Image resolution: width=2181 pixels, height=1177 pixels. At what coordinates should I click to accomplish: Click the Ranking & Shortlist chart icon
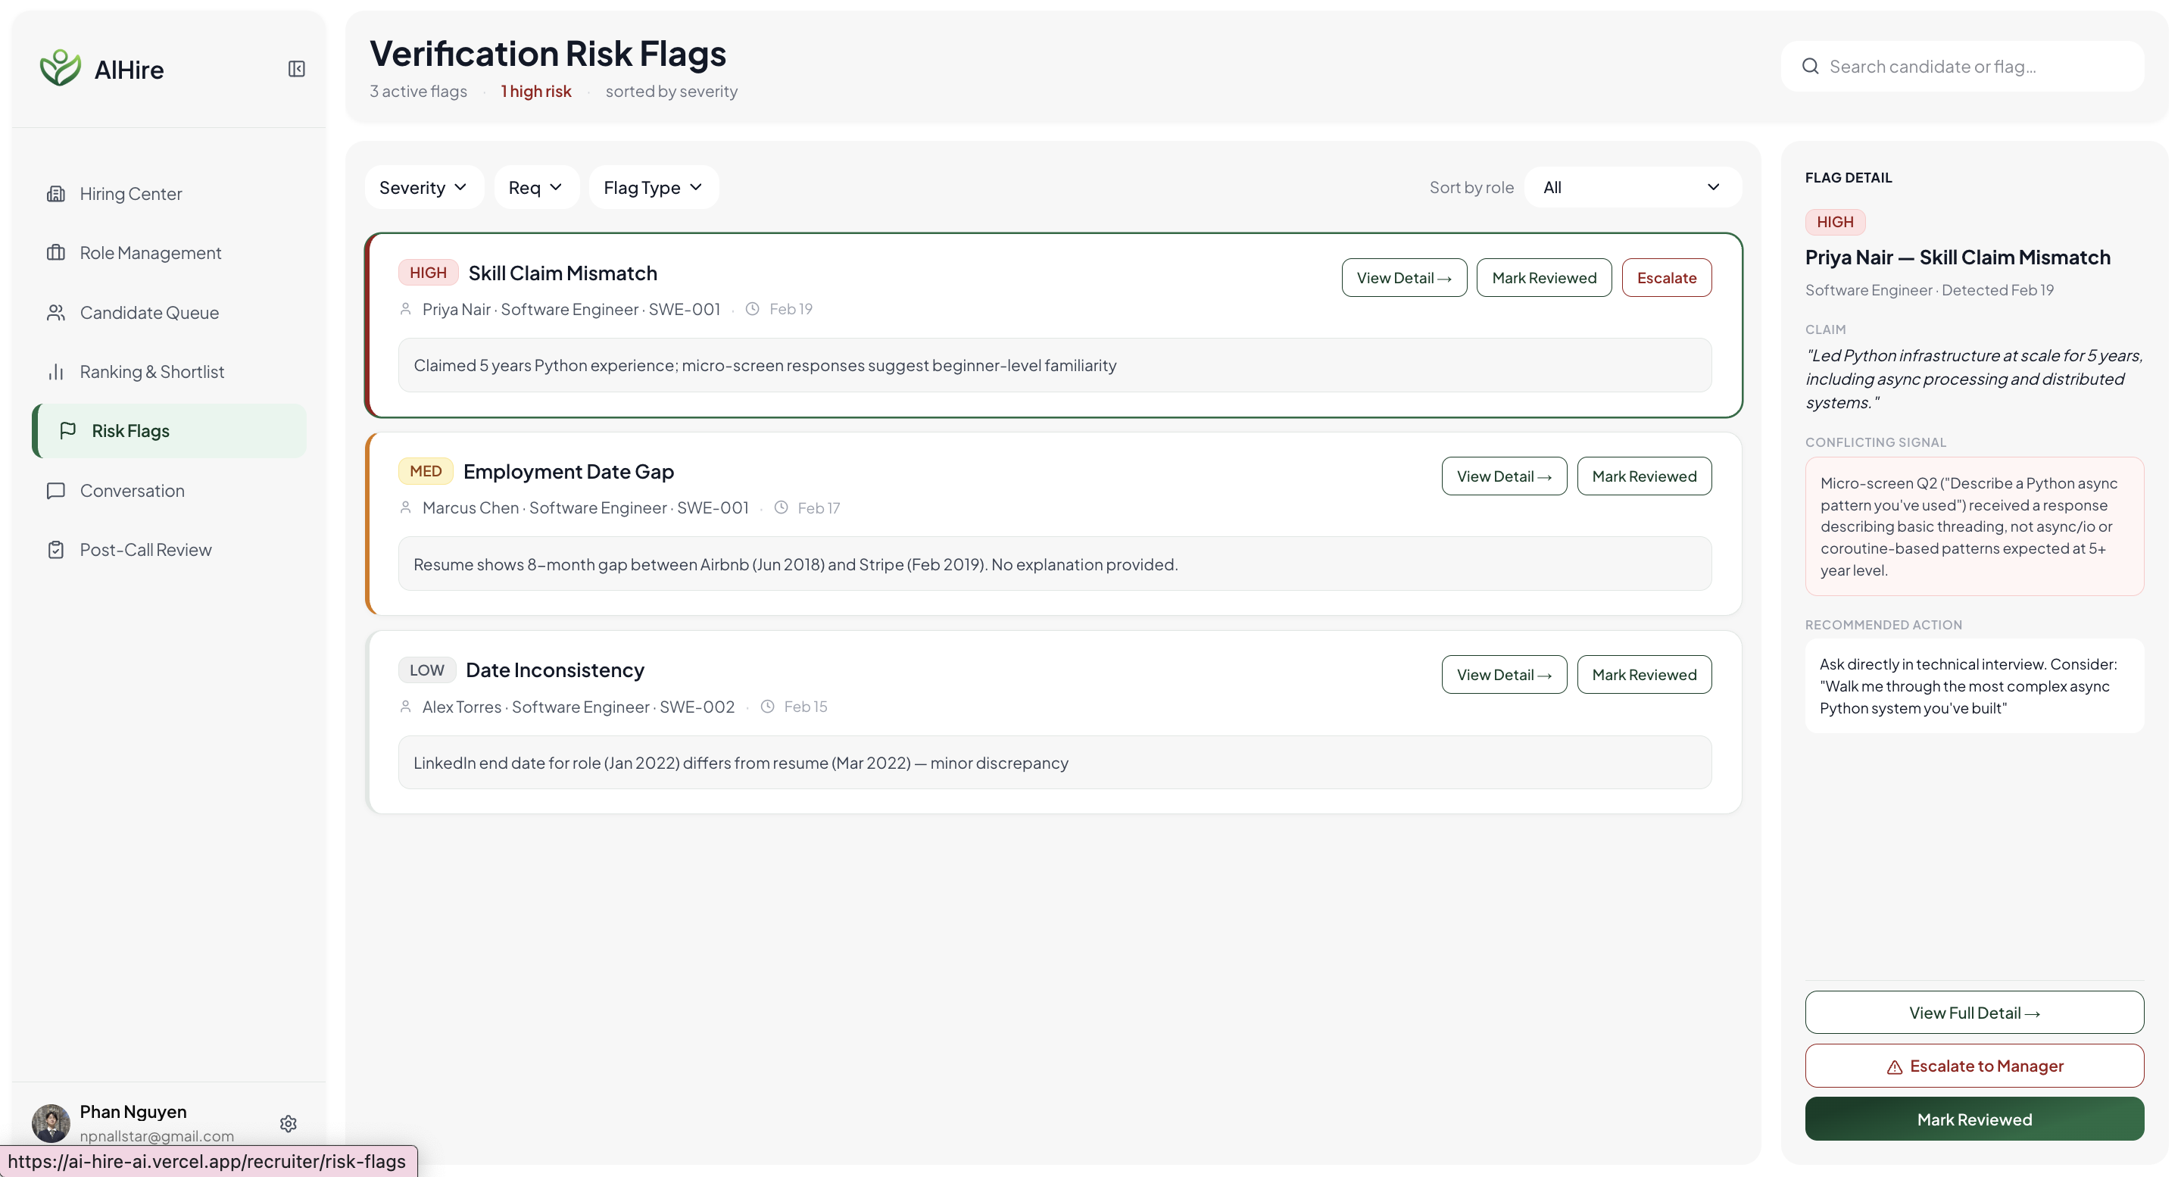tap(56, 372)
